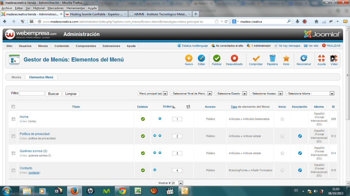
Task: Open Firefox downloads arrow icon
Action: (297, 22)
